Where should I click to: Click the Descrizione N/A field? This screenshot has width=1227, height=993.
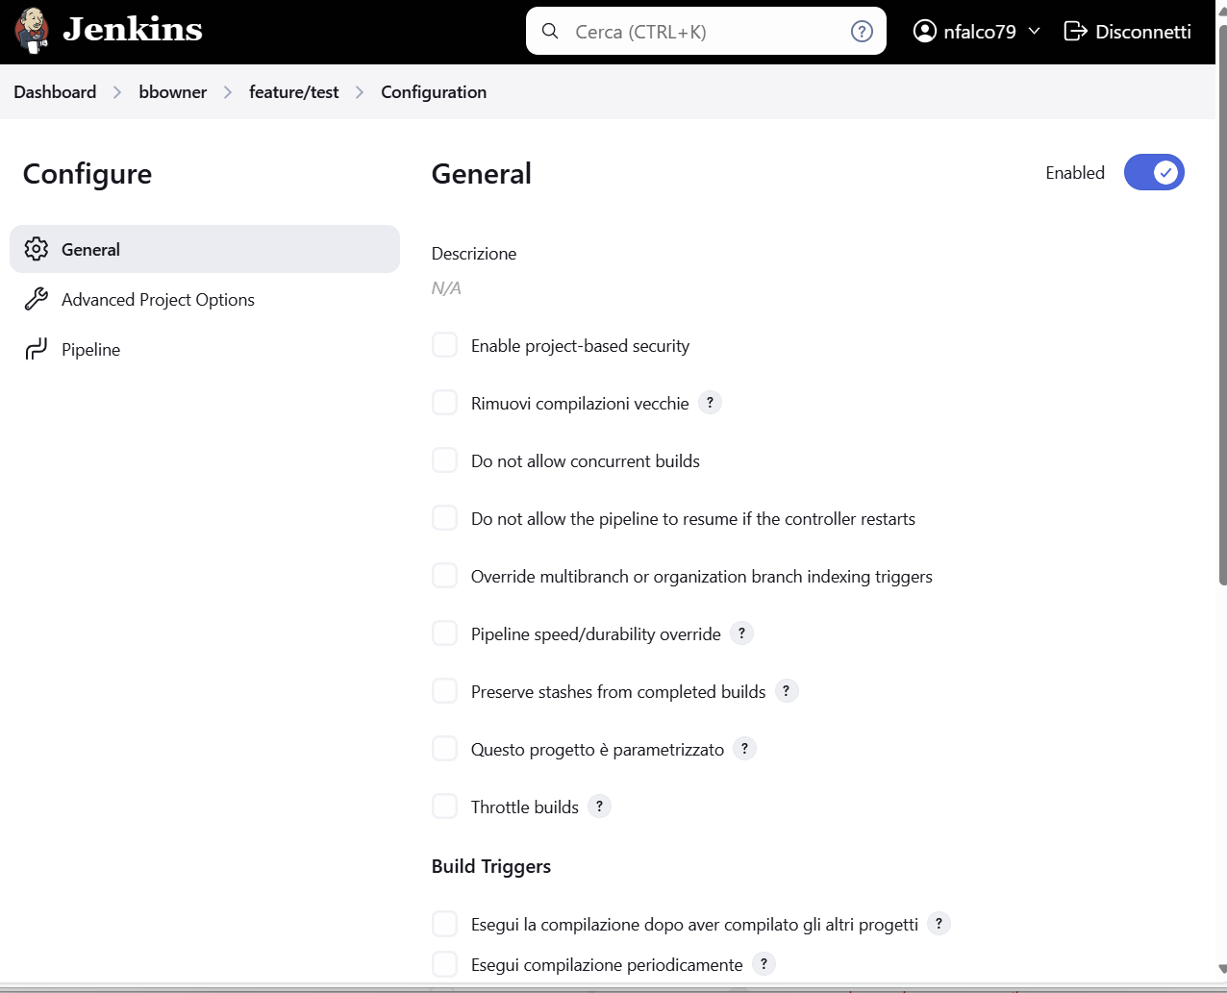point(446,287)
